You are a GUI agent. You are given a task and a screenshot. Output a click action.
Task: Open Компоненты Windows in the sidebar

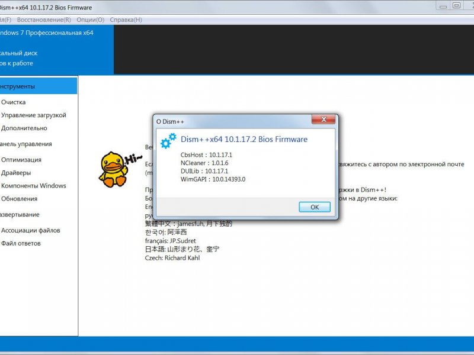34,186
